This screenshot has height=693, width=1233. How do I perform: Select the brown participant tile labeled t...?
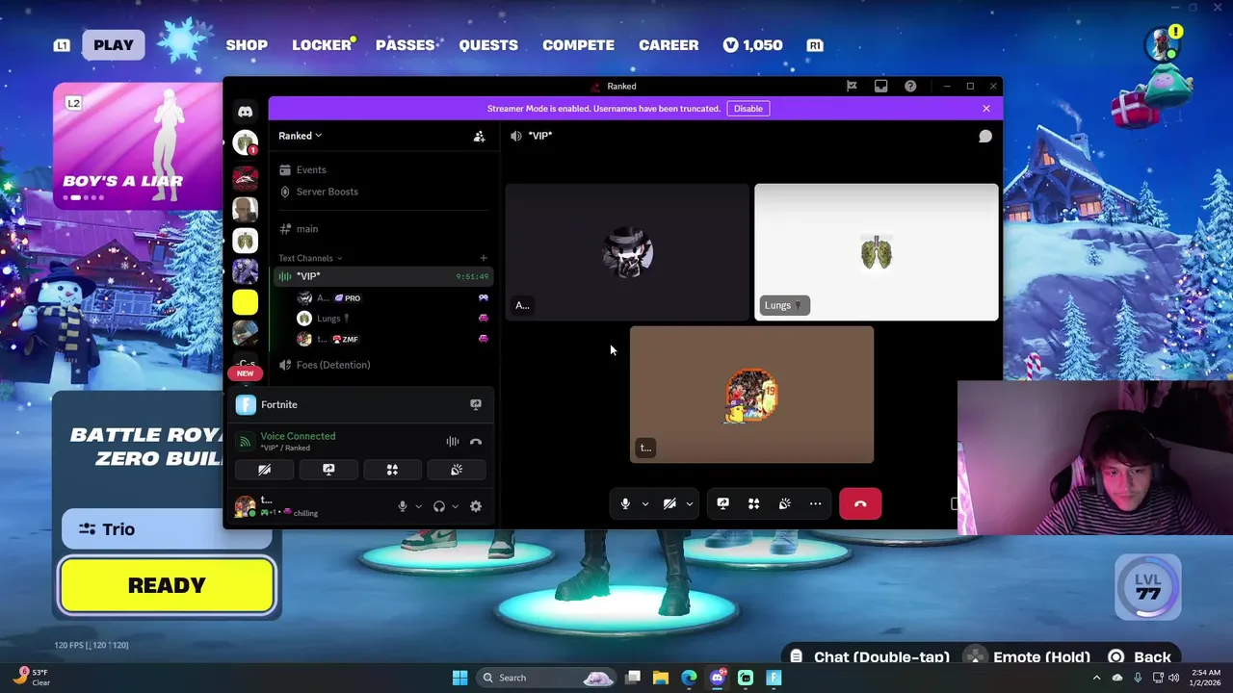point(751,395)
